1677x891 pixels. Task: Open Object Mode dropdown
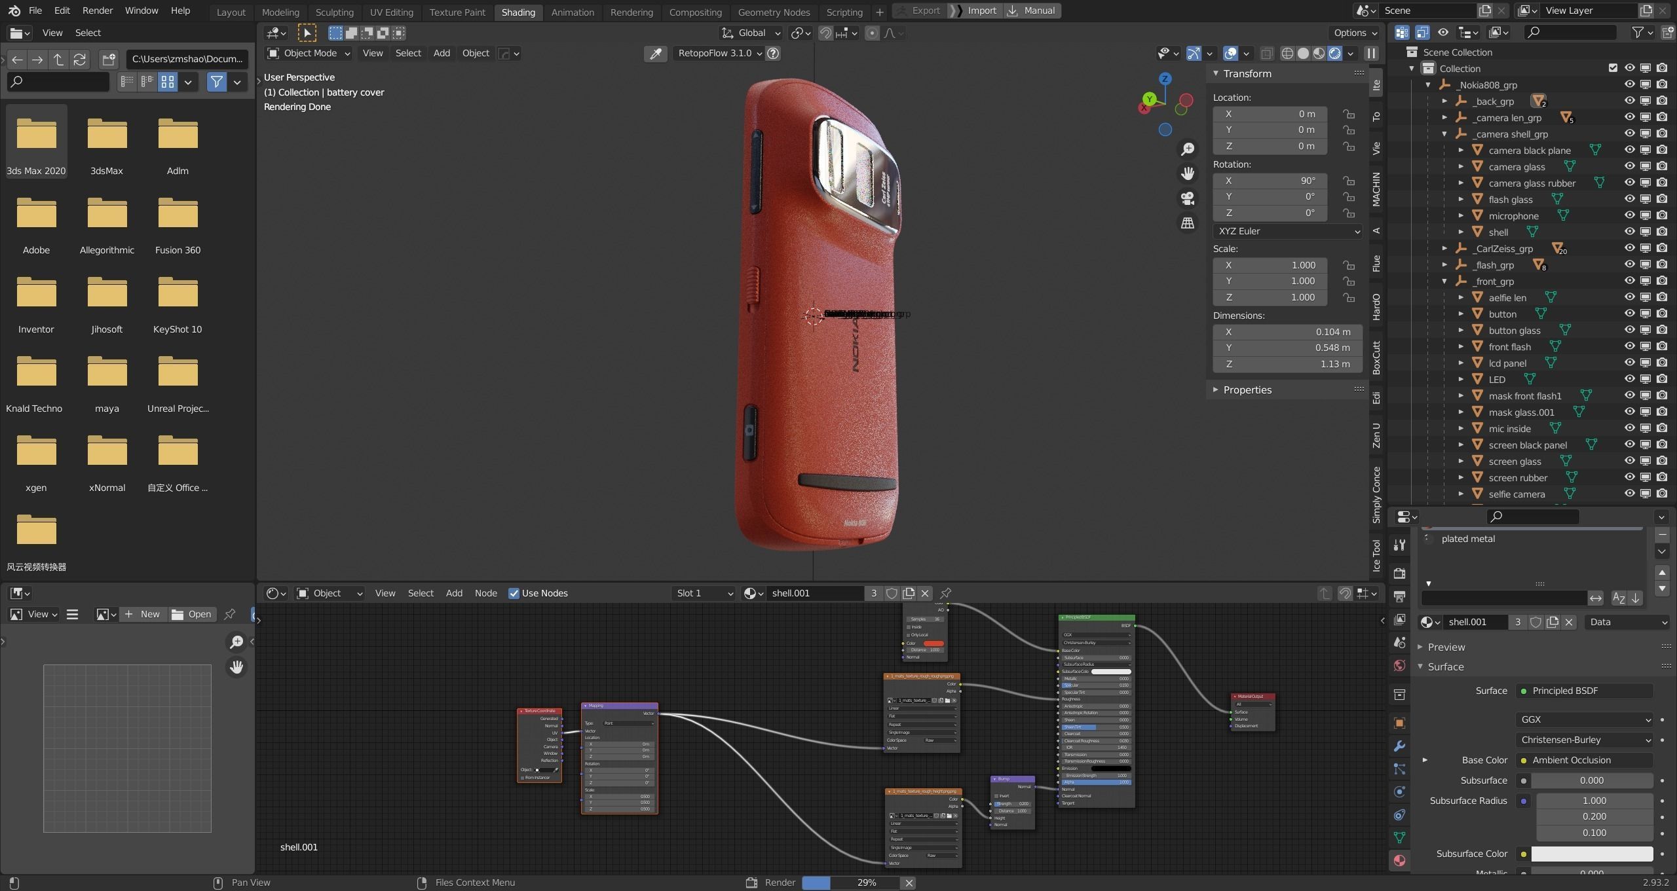[x=309, y=54]
